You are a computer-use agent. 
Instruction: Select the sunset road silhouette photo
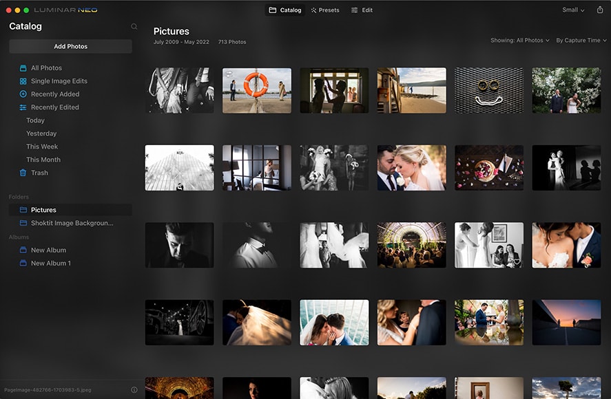coord(567,323)
